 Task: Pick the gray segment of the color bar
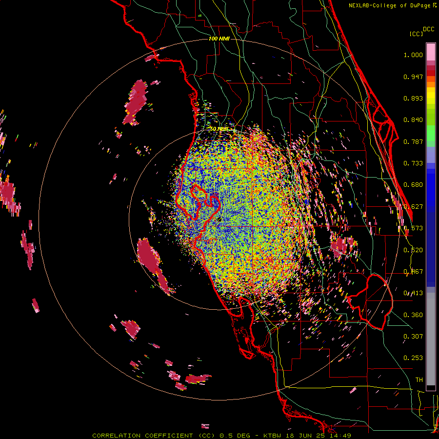pyautogui.click(x=431, y=339)
